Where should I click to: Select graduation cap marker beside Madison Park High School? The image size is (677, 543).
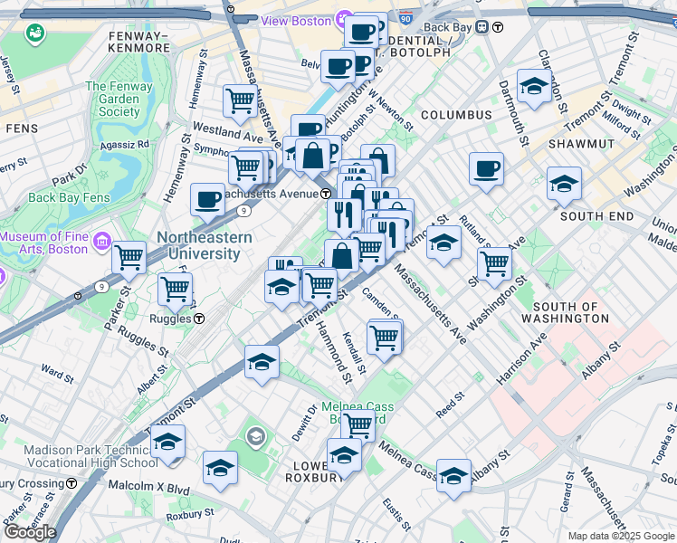168,443
